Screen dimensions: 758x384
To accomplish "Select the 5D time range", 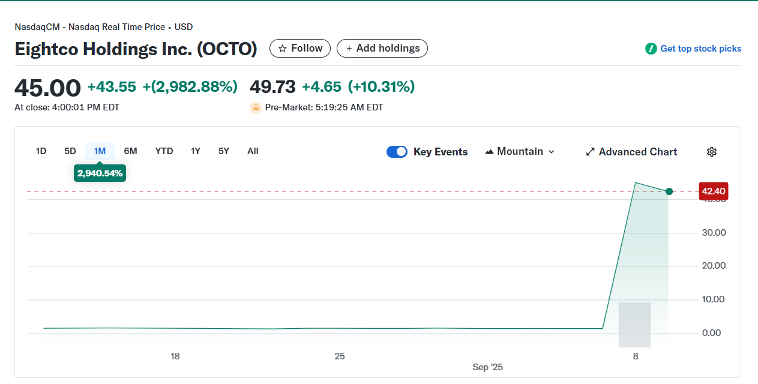I will [70, 151].
